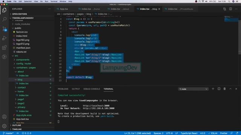The image size is (241, 135).
Task: Expand the Timeline section
Action: [17, 129]
